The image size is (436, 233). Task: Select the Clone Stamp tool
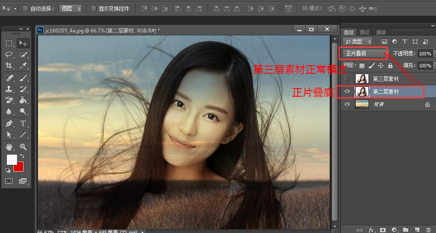click(9, 89)
